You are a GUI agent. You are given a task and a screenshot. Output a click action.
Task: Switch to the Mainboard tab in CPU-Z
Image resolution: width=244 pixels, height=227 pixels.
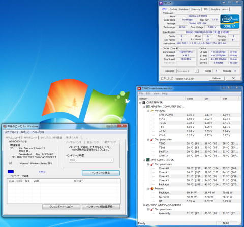[x=185, y=9]
